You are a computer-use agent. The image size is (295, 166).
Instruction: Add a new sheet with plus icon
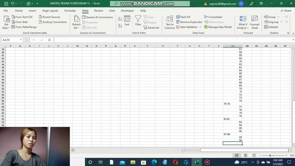(x=73, y=150)
